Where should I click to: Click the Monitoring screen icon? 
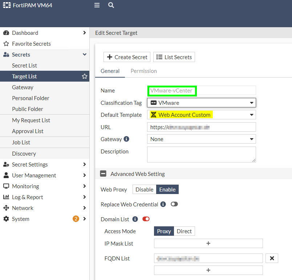coord(6,186)
